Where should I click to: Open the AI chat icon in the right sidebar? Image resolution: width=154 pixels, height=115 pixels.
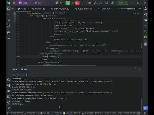coord(145,14)
